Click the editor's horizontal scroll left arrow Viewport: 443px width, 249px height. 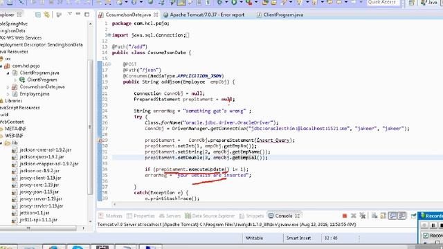coord(114,204)
